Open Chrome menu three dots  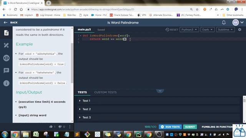point(242,9)
